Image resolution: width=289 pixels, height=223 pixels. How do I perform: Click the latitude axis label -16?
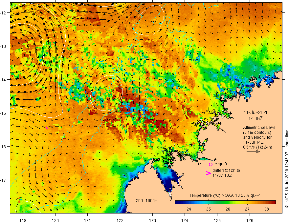[3, 147]
